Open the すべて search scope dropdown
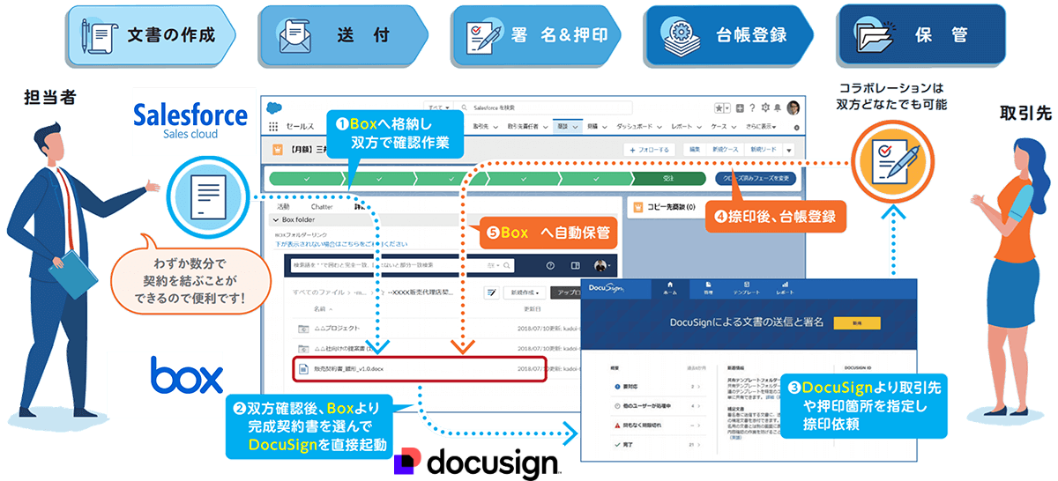The height and width of the screenshot is (481, 1058). 438,107
